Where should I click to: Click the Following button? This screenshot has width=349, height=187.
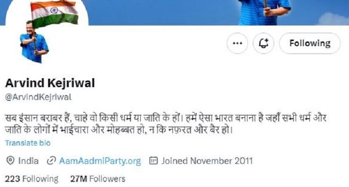(x=310, y=43)
